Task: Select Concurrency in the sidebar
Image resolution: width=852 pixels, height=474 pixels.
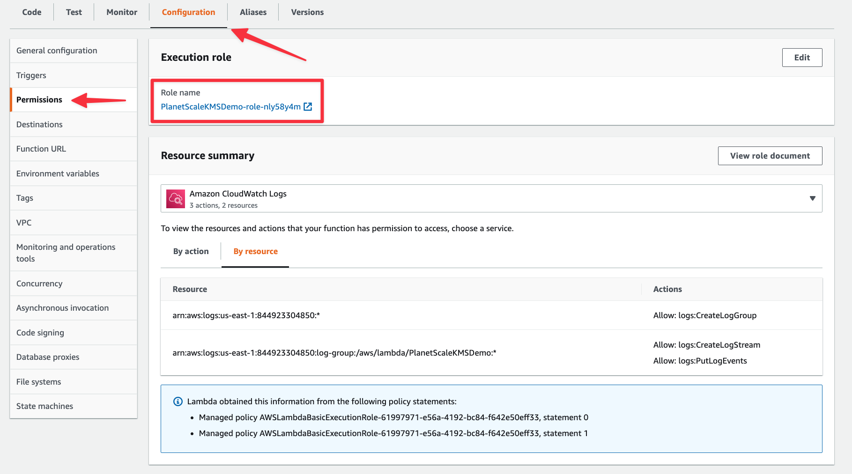Action: pos(74,284)
